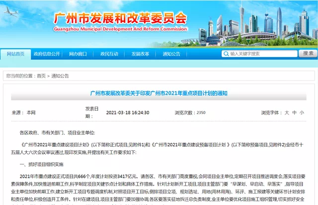Open 通知公告 in navigation bar
Image resolution: width=318 pixels, height=205 pixels.
[171, 54]
